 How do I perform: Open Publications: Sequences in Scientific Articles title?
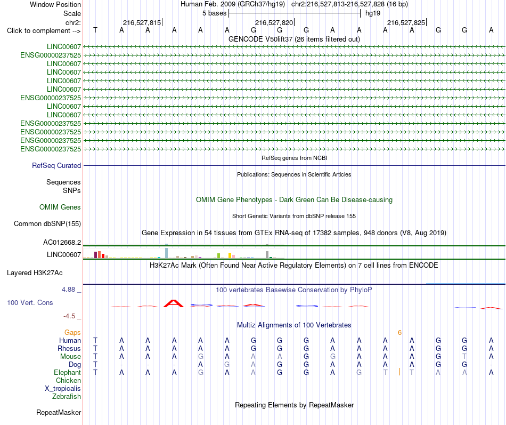pos(294,174)
